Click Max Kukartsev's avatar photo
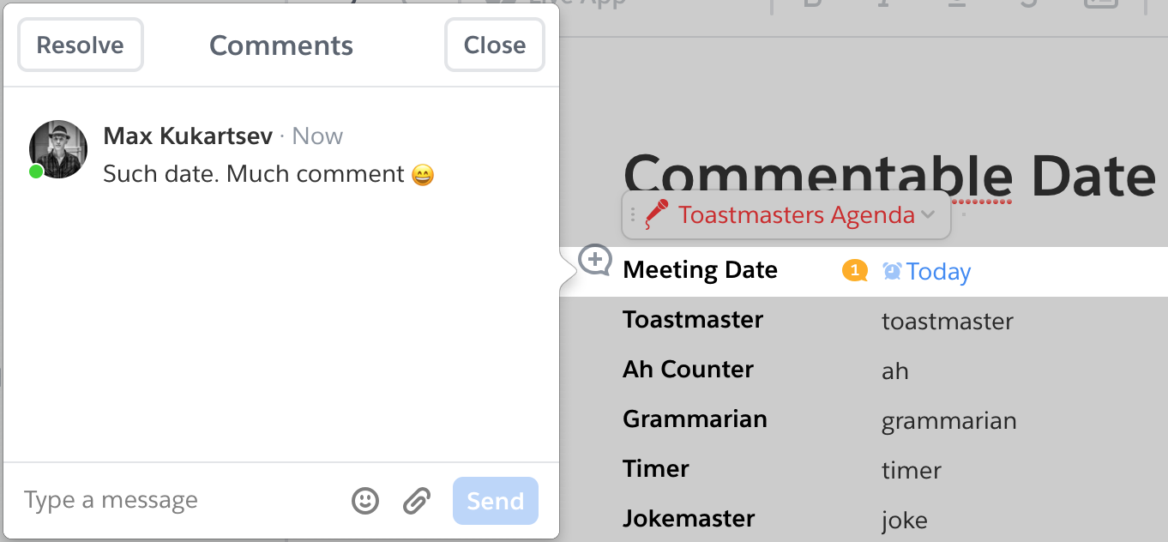The width and height of the screenshot is (1168, 542). click(x=58, y=149)
